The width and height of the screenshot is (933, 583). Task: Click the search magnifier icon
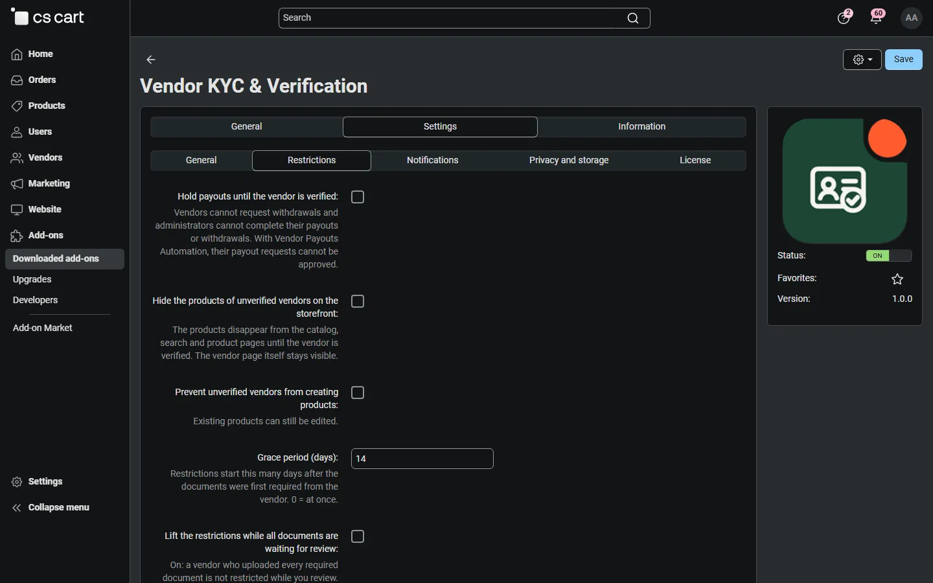[633, 18]
